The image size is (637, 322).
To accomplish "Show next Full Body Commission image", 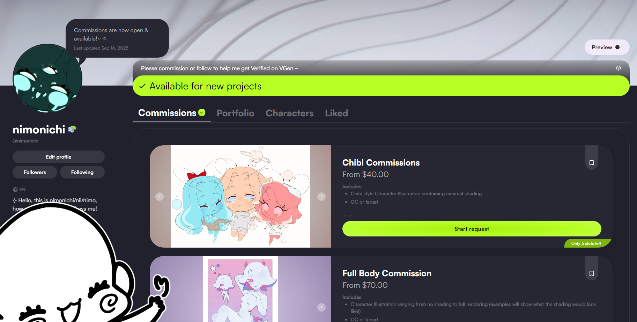I will point(321,307).
